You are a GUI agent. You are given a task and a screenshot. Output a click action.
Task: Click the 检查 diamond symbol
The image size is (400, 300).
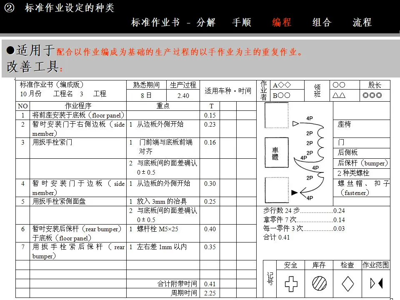point(347,284)
